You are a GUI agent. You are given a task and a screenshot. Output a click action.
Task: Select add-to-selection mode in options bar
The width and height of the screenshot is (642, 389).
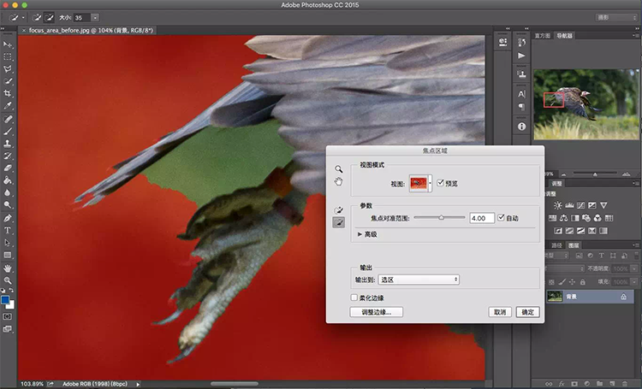coord(37,18)
